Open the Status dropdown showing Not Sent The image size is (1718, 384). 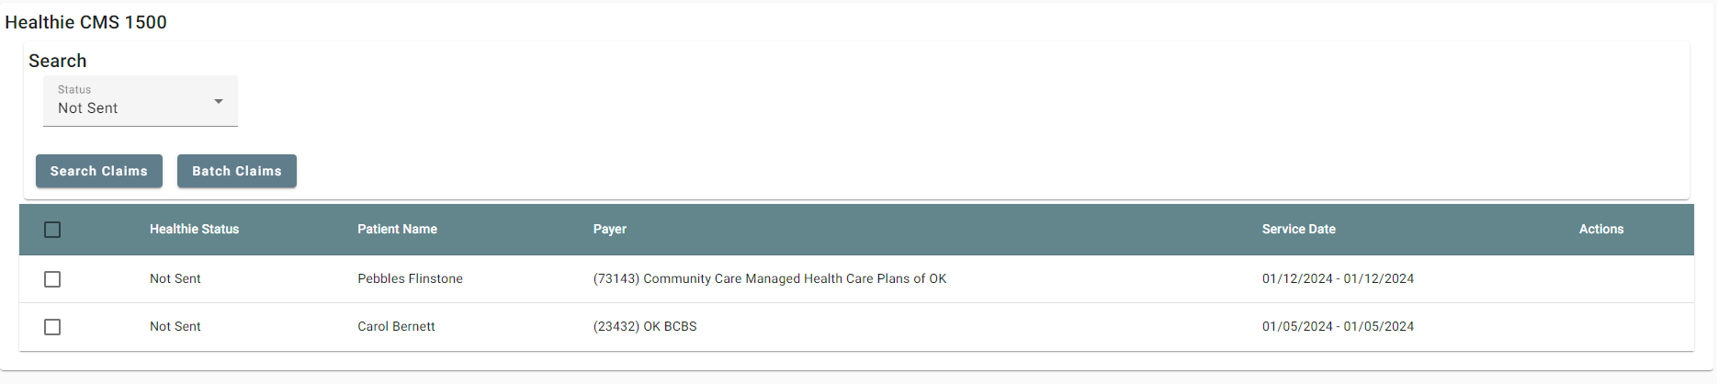pos(140,101)
